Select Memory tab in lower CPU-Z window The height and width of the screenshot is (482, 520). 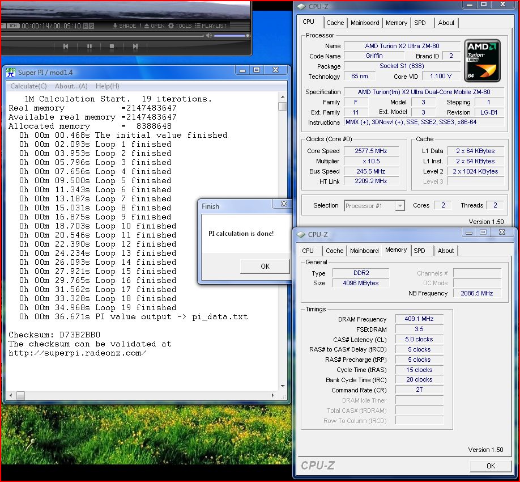396,250
